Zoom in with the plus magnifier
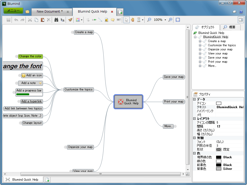The height and width of the screenshot is (185, 247). point(170,20)
